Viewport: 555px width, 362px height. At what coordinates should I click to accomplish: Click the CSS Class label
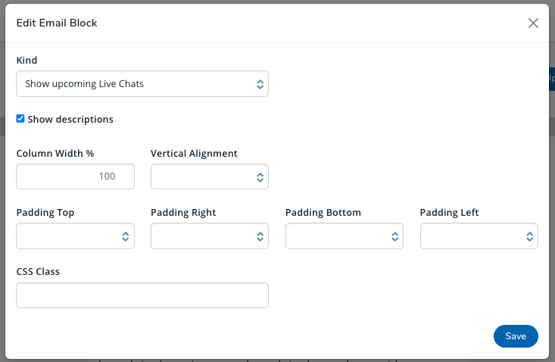pos(38,272)
